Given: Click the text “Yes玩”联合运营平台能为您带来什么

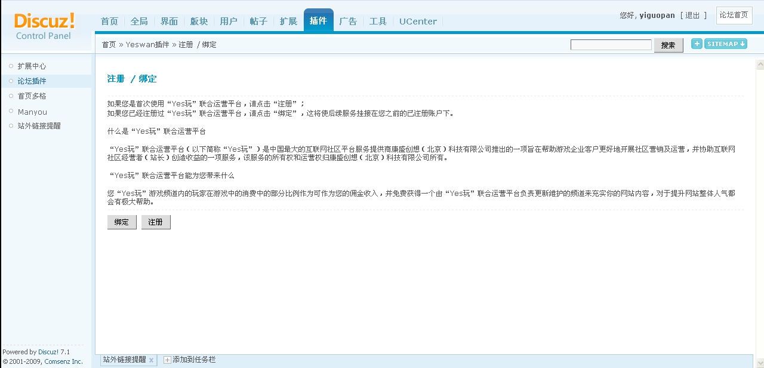Looking at the screenshot, I should click(x=172, y=176).
